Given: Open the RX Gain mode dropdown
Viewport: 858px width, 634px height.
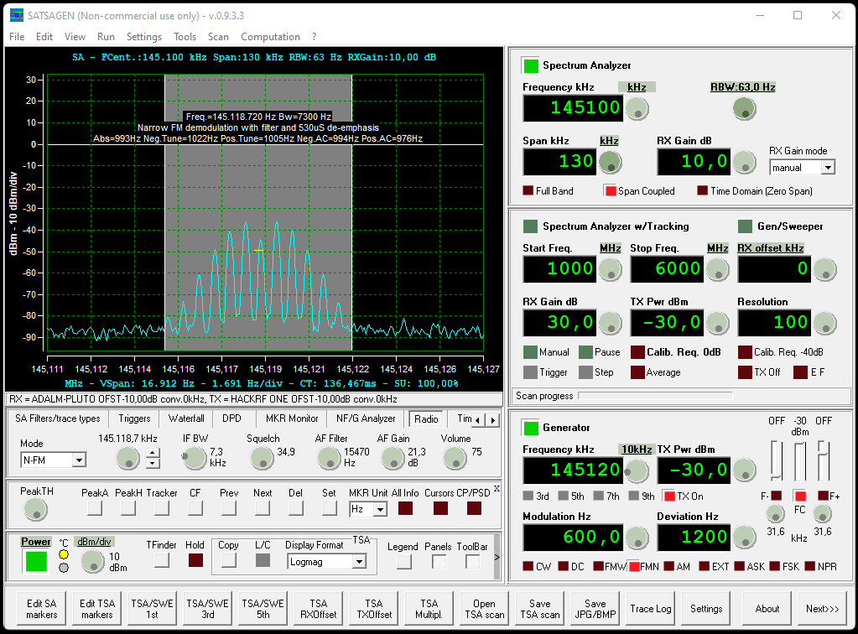Looking at the screenshot, I should (828, 168).
